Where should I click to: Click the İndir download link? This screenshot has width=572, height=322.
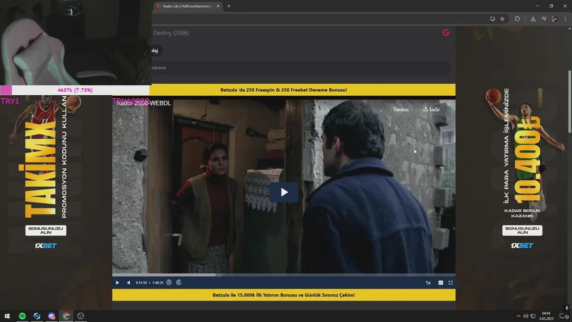click(432, 109)
